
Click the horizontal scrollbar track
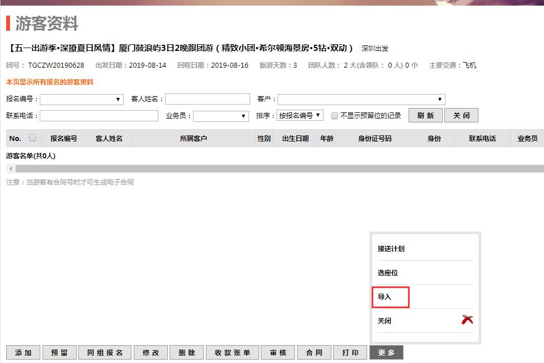(x=280, y=168)
